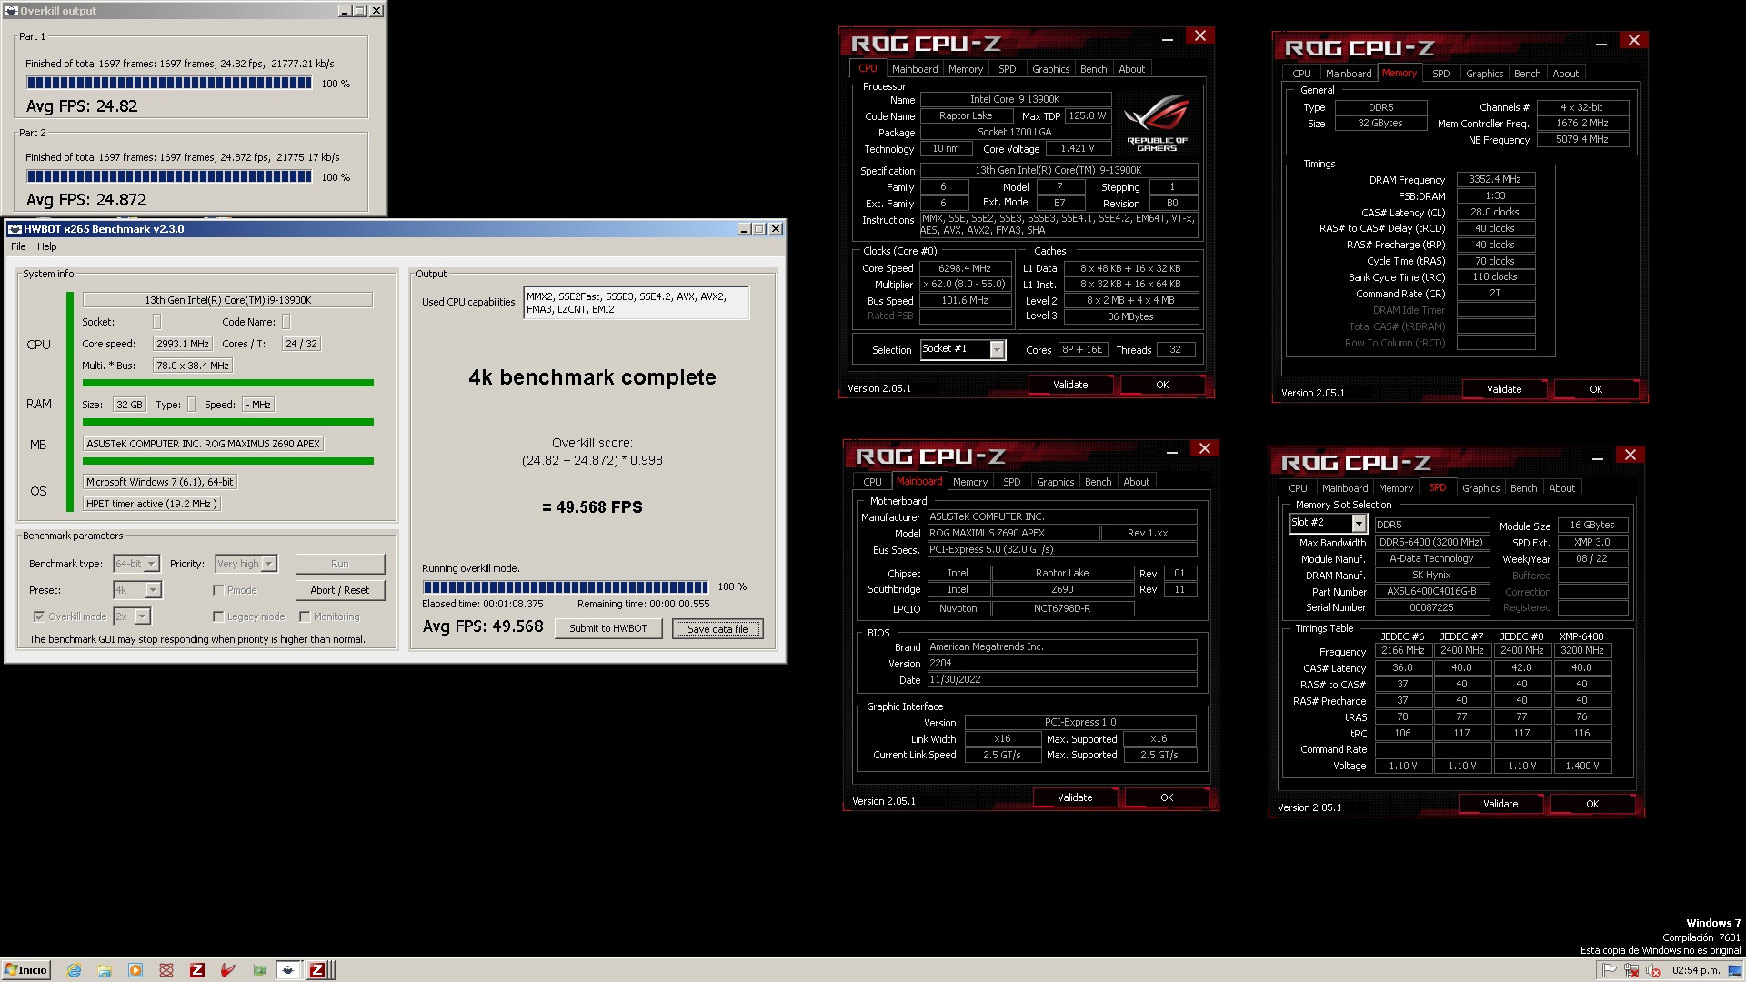Viewport: 1746px width, 982px height.
Task: Click the Part 2 progress bar
Action: pyautogui.click(x=169, y=176)
